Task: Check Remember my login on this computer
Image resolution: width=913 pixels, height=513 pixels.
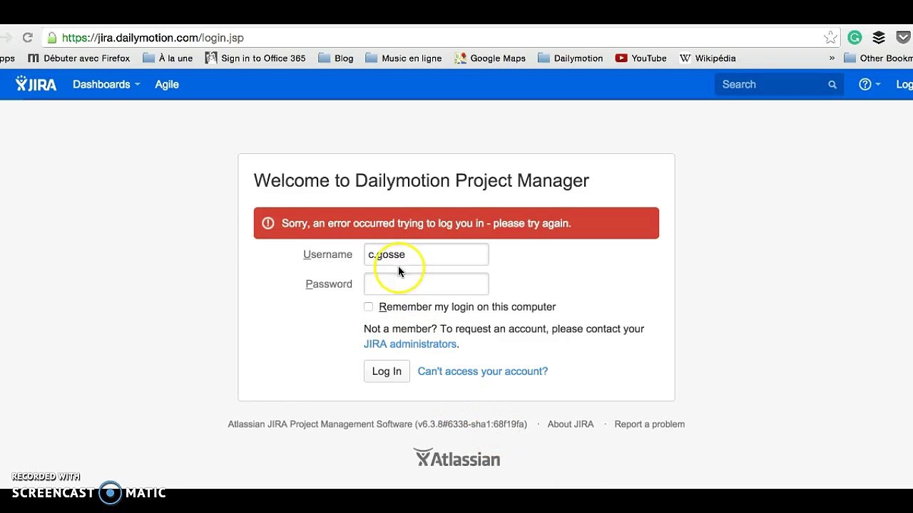Action: pos(368,306)
